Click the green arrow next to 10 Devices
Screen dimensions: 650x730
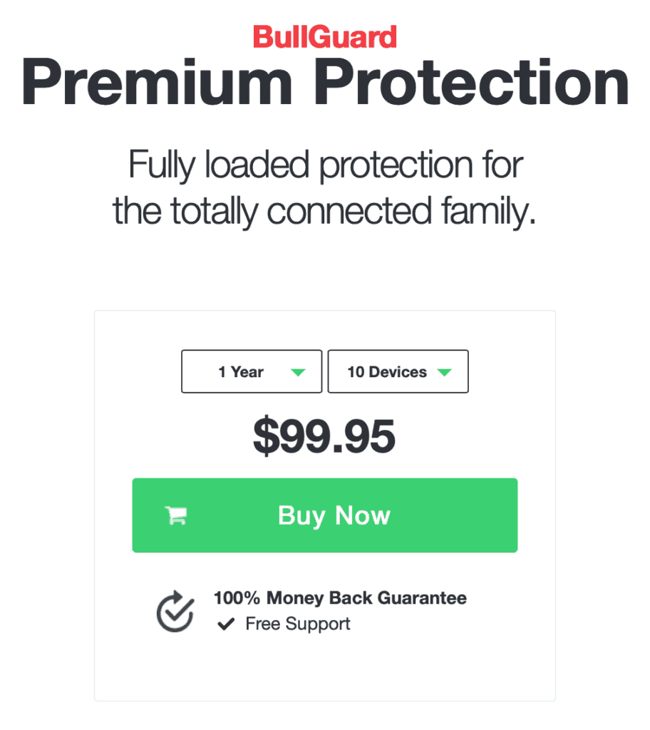[x=445, y=372]
